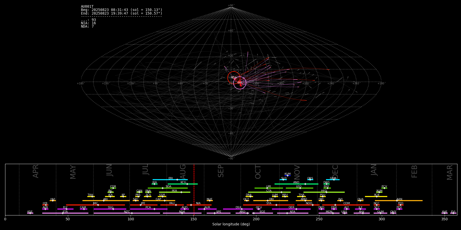This screenshot has width=461, height=230.
Task: Click the OER purple shower bar
Action: pyautogui.click(x=291, y=209)
